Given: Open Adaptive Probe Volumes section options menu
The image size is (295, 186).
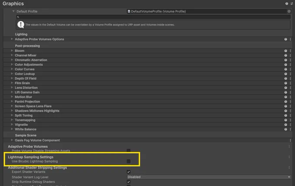Looking at the screenshot, I should (289, 147).
